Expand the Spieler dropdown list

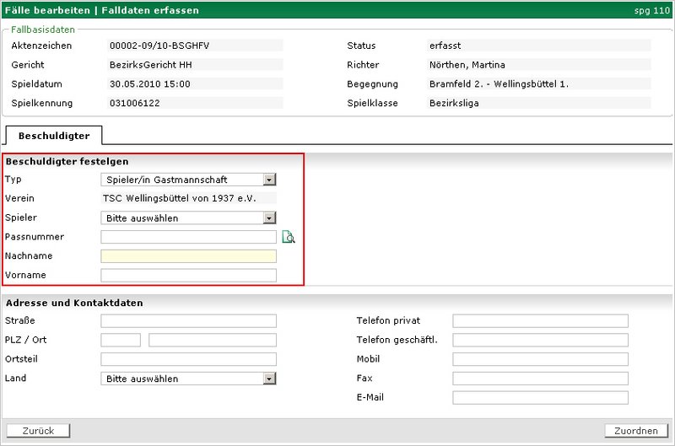(x=269, y=218)
